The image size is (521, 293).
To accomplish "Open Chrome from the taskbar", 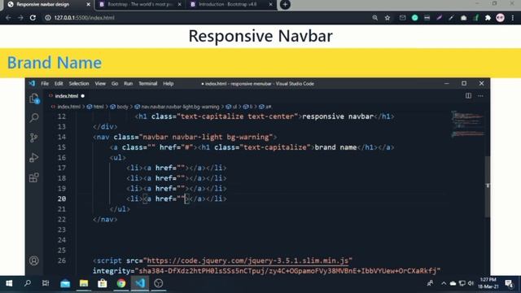I will pos(121,283).
